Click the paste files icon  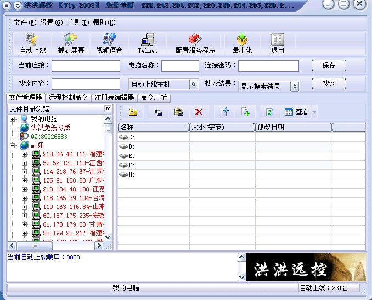click(x=179, y=112)
